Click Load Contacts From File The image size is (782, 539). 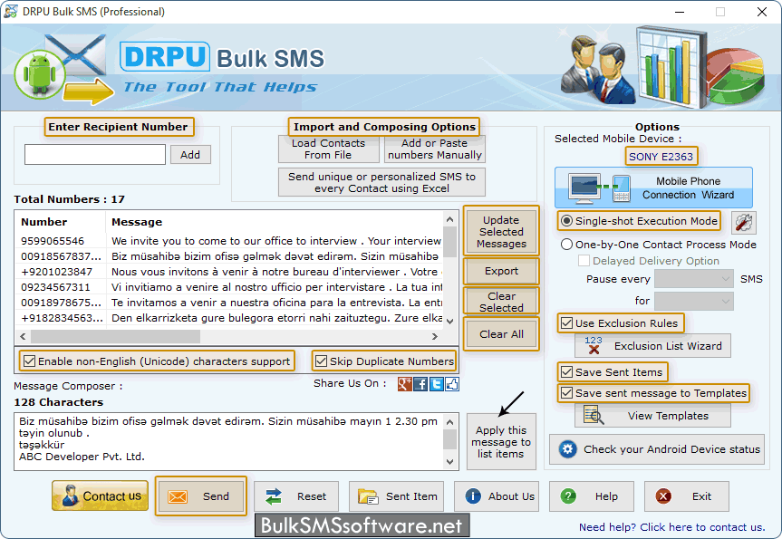pos(328,149)
